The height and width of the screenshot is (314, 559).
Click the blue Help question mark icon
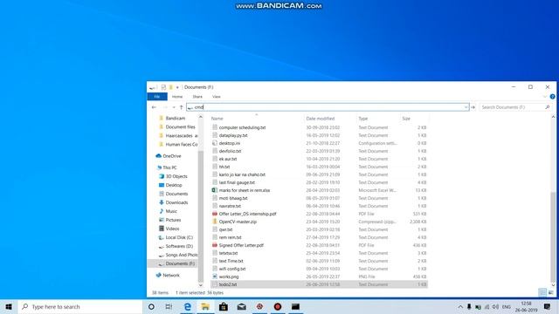pyautogui.click(x=552, y=97)
